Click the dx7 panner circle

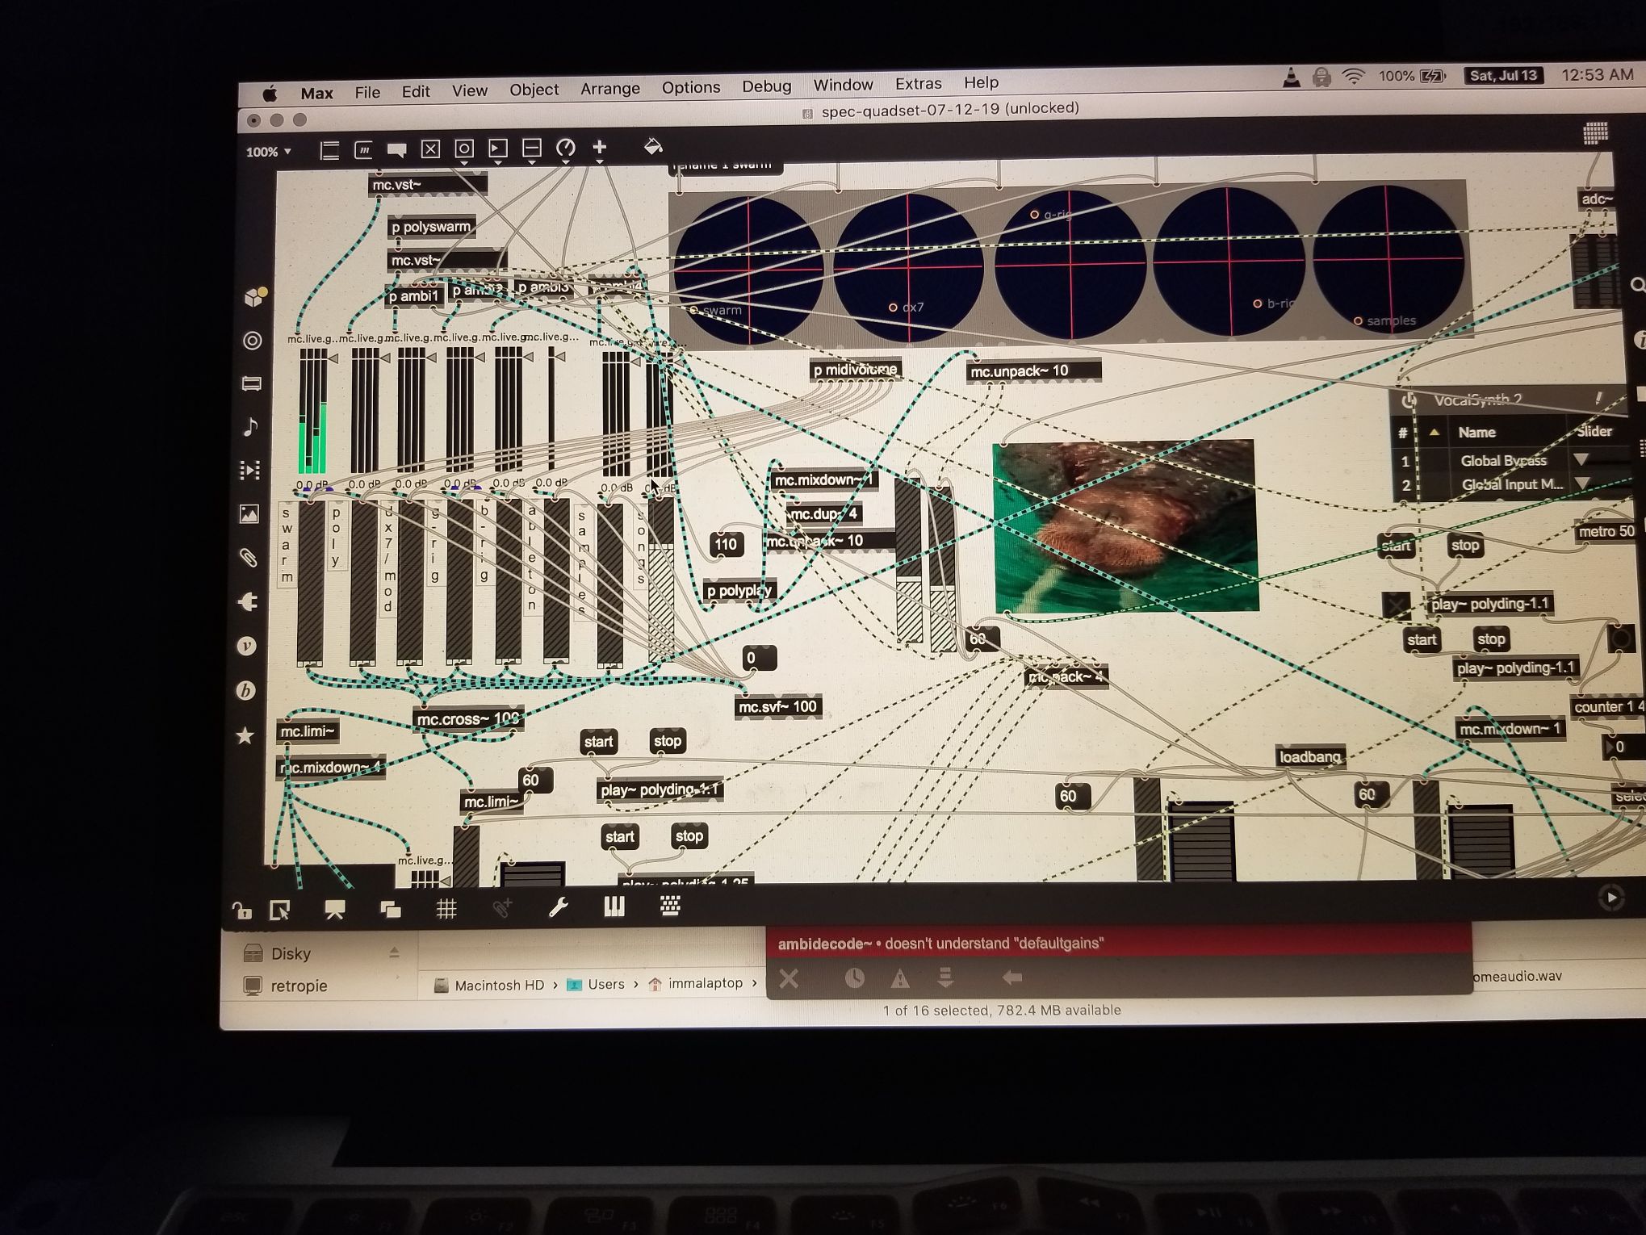pyautogui.click(x=908, y=267)
